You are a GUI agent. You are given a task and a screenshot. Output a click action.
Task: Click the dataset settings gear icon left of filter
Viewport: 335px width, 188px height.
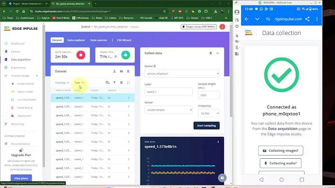107,83
